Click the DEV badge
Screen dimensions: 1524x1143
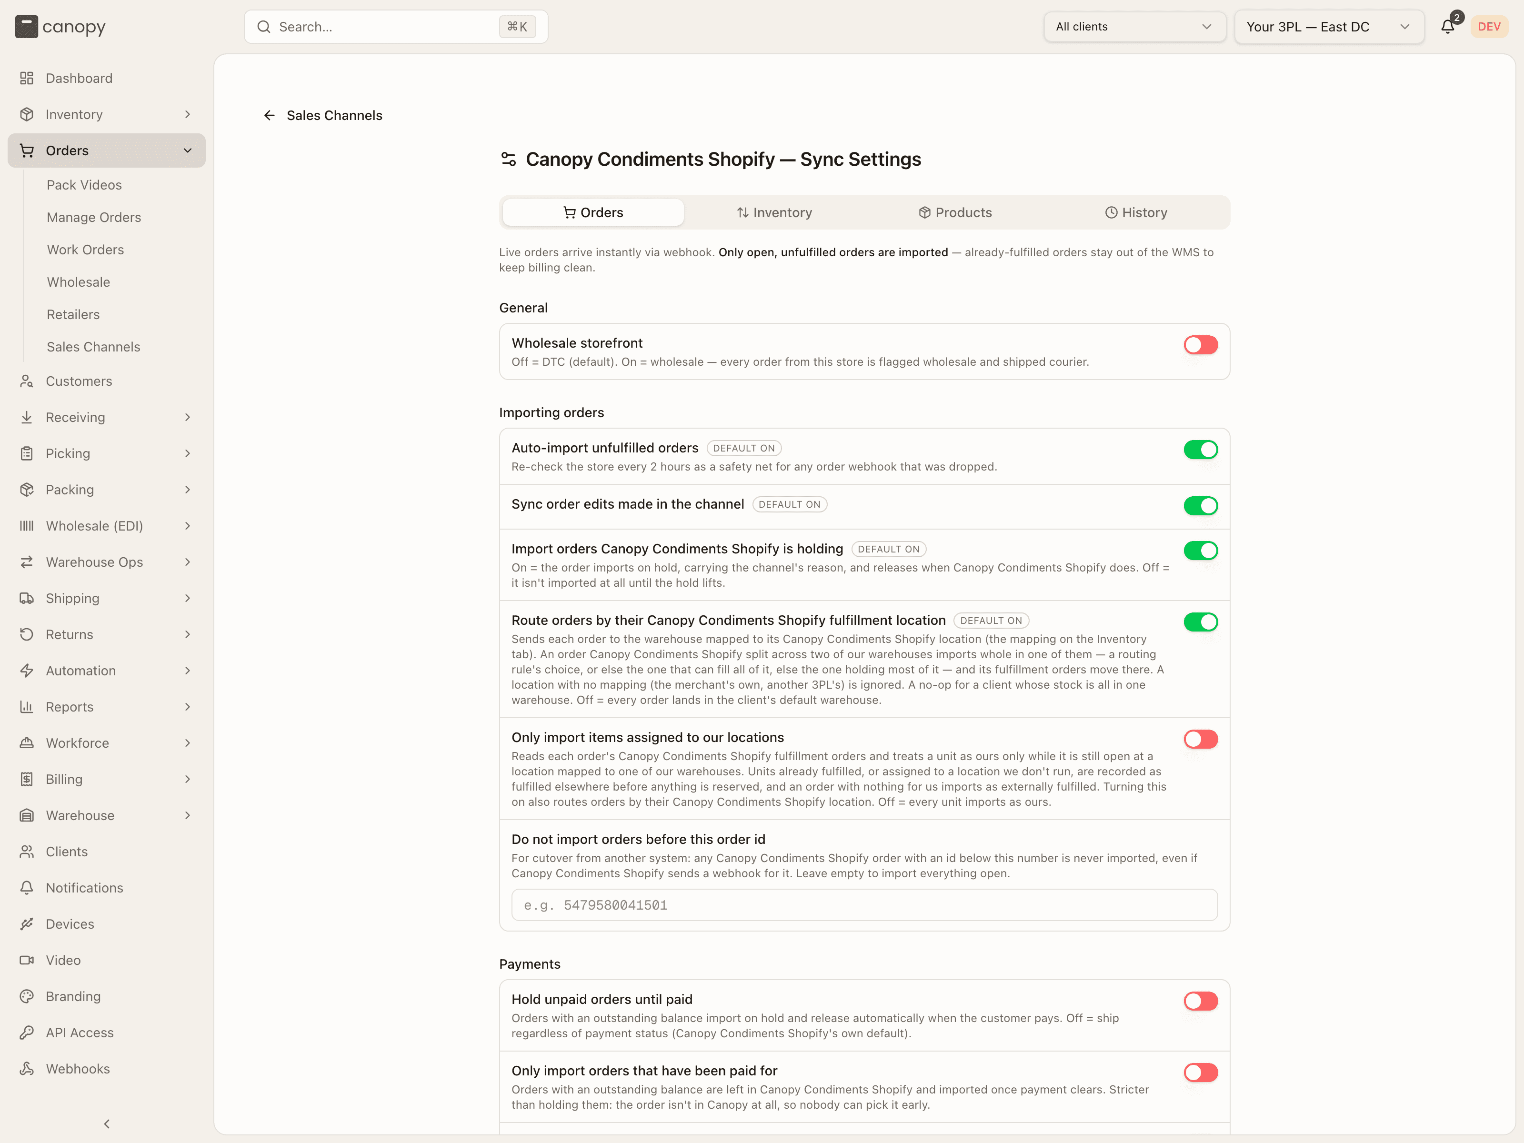tap(1489, 26)
